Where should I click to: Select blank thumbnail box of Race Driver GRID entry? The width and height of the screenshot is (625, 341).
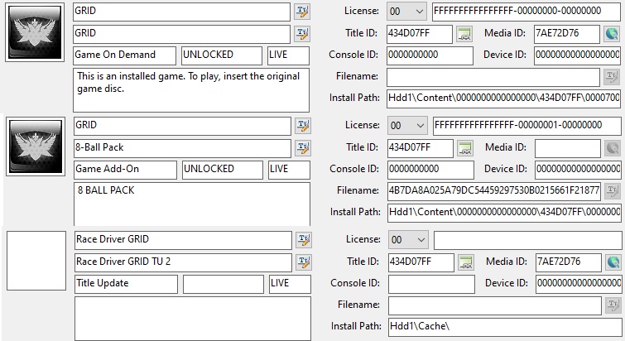tap(36, 261)
